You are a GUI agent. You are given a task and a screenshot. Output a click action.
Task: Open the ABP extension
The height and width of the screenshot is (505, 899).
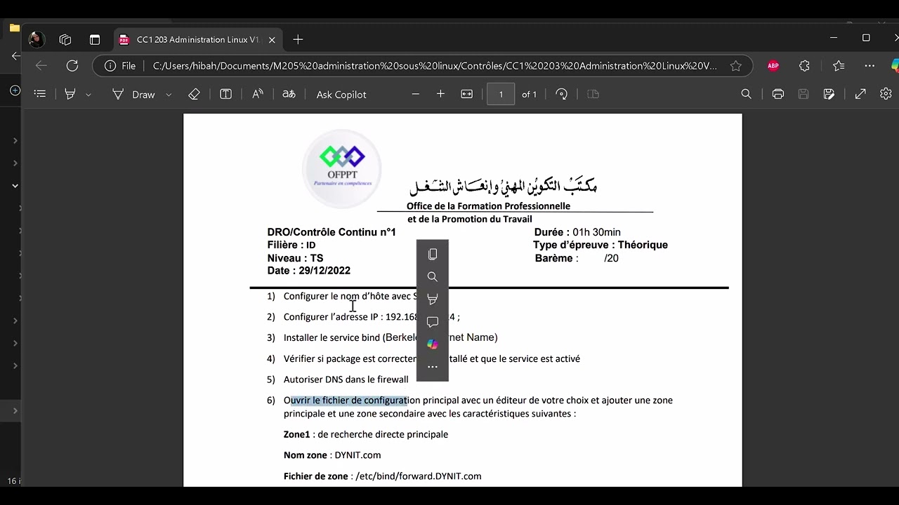coord(773,66)
